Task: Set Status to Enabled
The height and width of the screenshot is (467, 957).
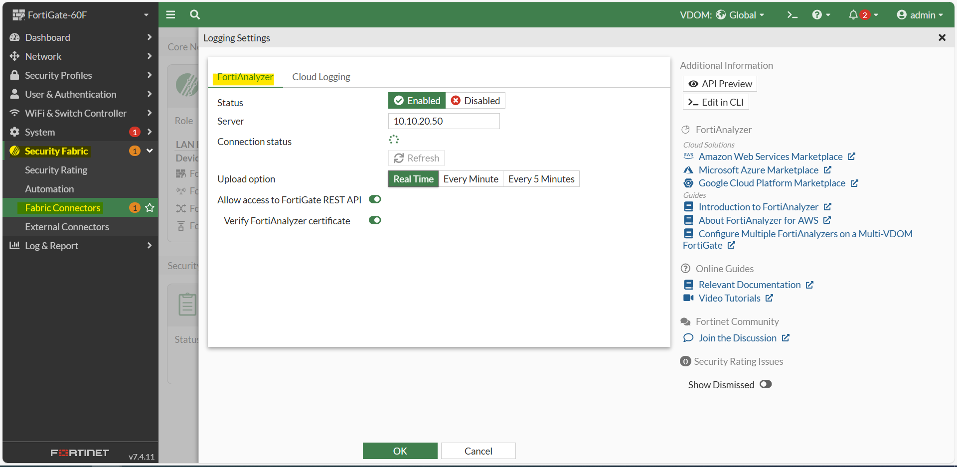Action: (417, 101)
